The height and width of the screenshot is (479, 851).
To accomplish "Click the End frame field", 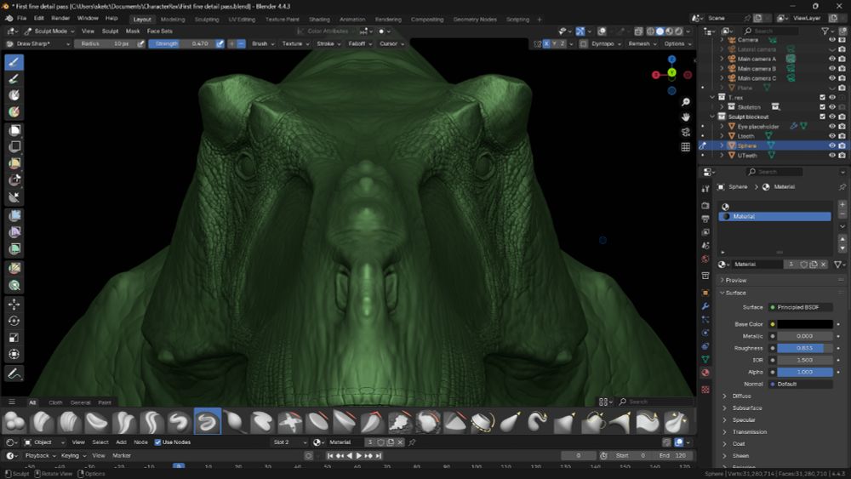I will point(673,456).
